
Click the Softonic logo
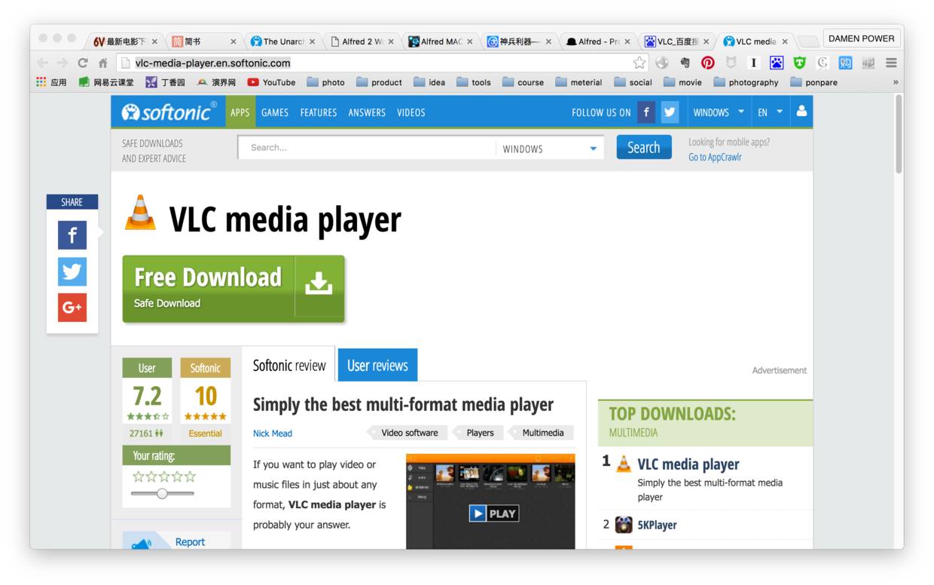click(x=169, y=112)
